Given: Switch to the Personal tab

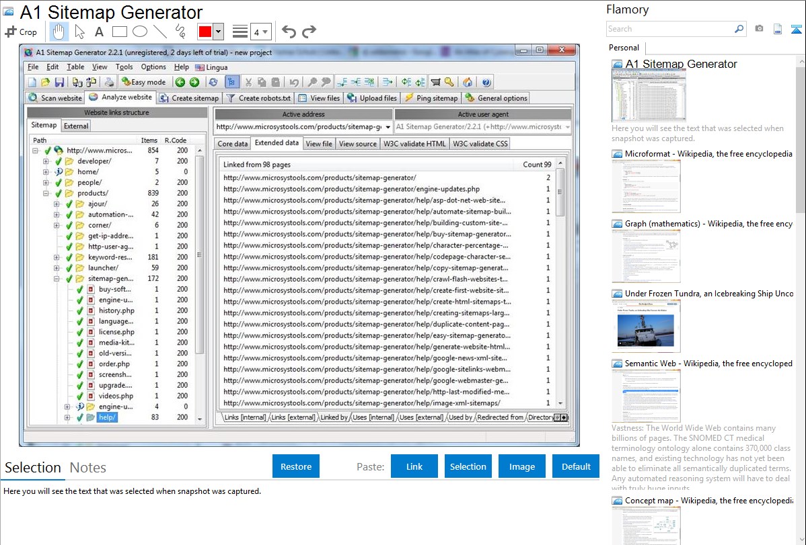Looking at the screenshot, I should pyautogui.click(x=624, y=48).
